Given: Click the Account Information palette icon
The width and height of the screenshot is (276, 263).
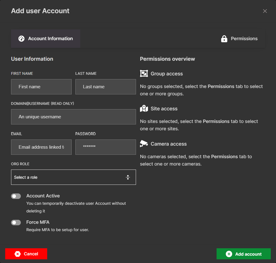Looking at the screenshot, I should pyautogui.click(x=21, y=38).
